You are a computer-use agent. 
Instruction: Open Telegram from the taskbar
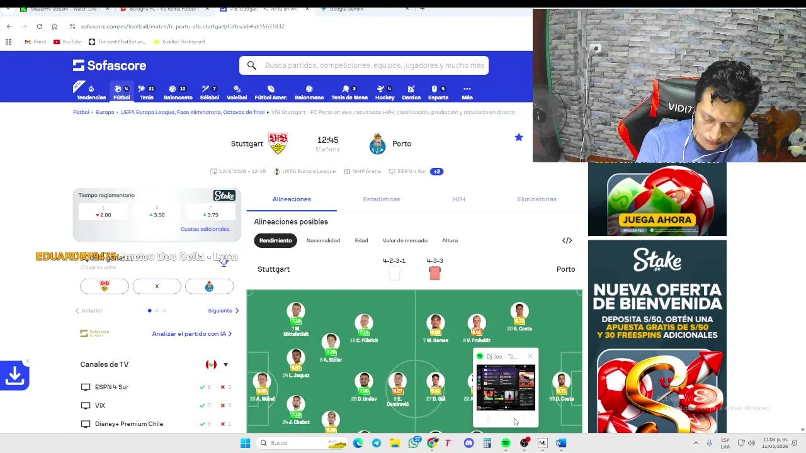377,443
